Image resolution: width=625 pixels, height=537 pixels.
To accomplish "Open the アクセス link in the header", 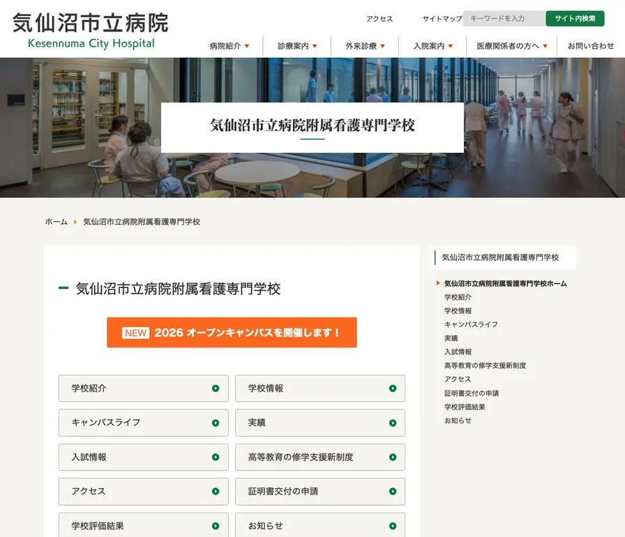I will tap(379, 19).
